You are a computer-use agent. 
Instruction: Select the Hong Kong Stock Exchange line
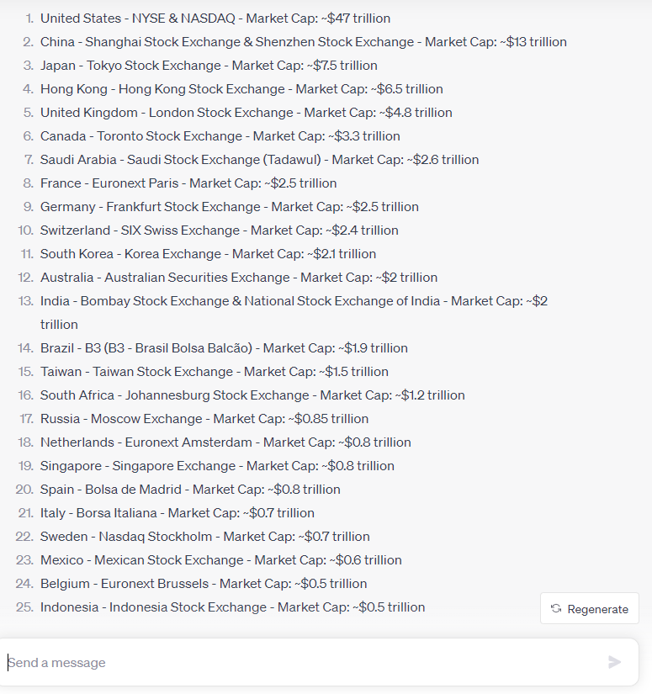tap(241, 89)
